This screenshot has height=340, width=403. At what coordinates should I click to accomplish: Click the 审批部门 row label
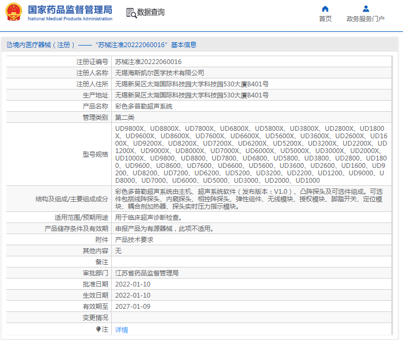point(95,273)
